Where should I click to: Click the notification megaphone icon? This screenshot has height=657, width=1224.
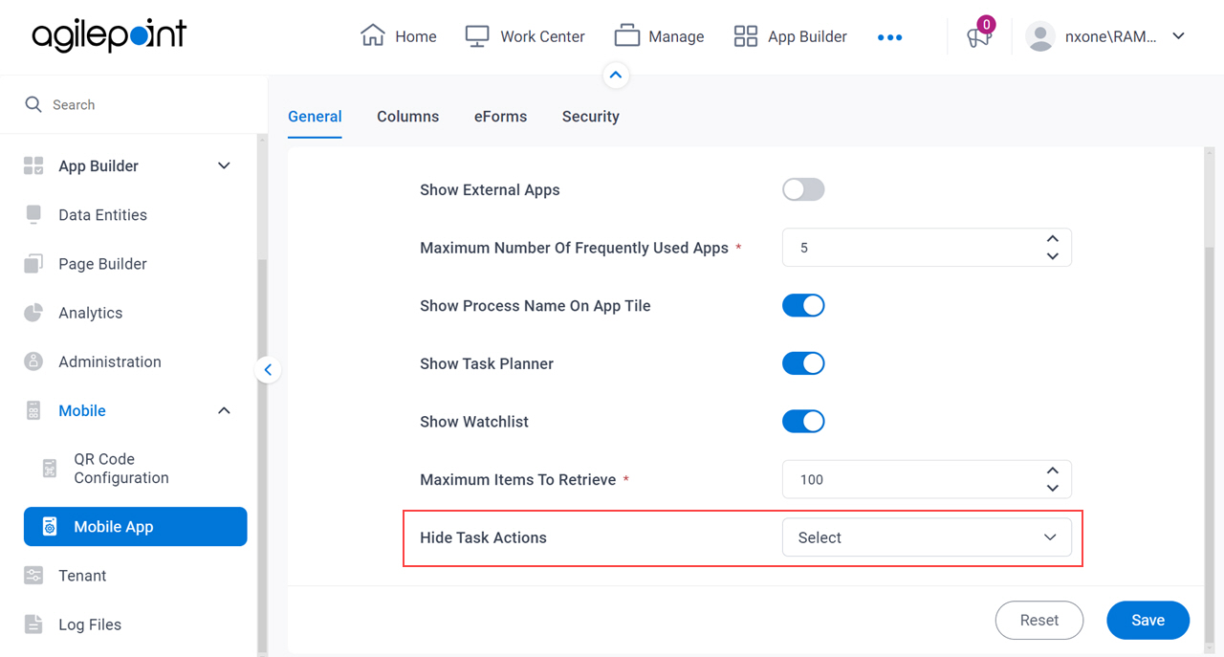pos(977,38)
